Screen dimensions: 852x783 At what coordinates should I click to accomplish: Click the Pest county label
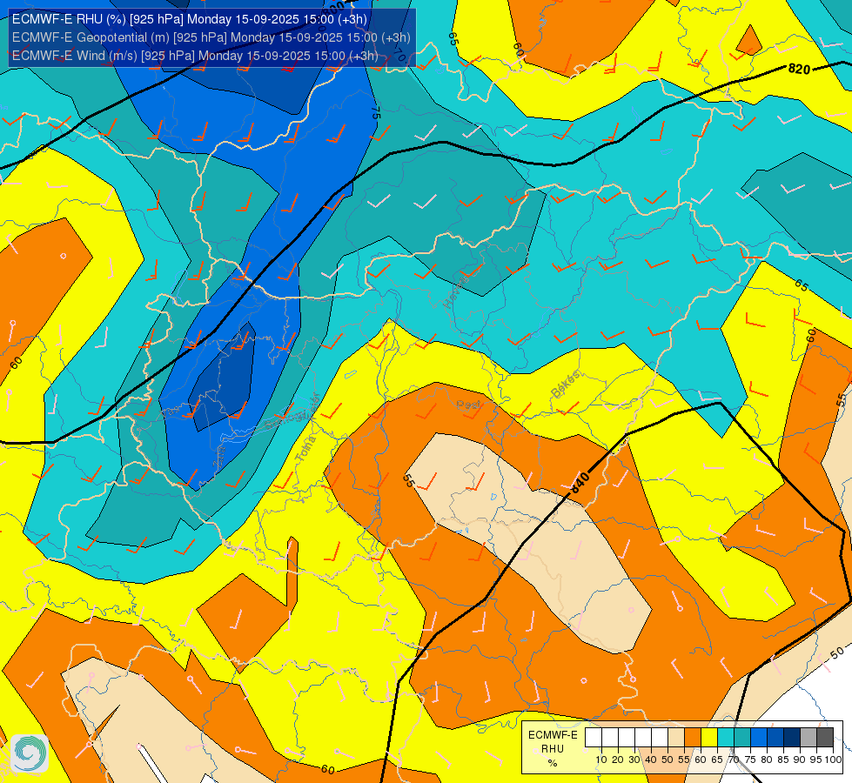pyautogui.click(x=468, y=405)
